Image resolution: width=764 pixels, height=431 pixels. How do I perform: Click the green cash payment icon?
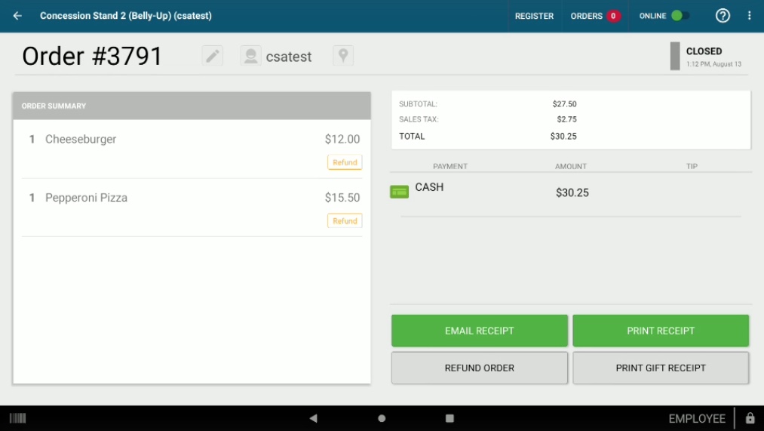pyautogui.click(x=399, y=192)
